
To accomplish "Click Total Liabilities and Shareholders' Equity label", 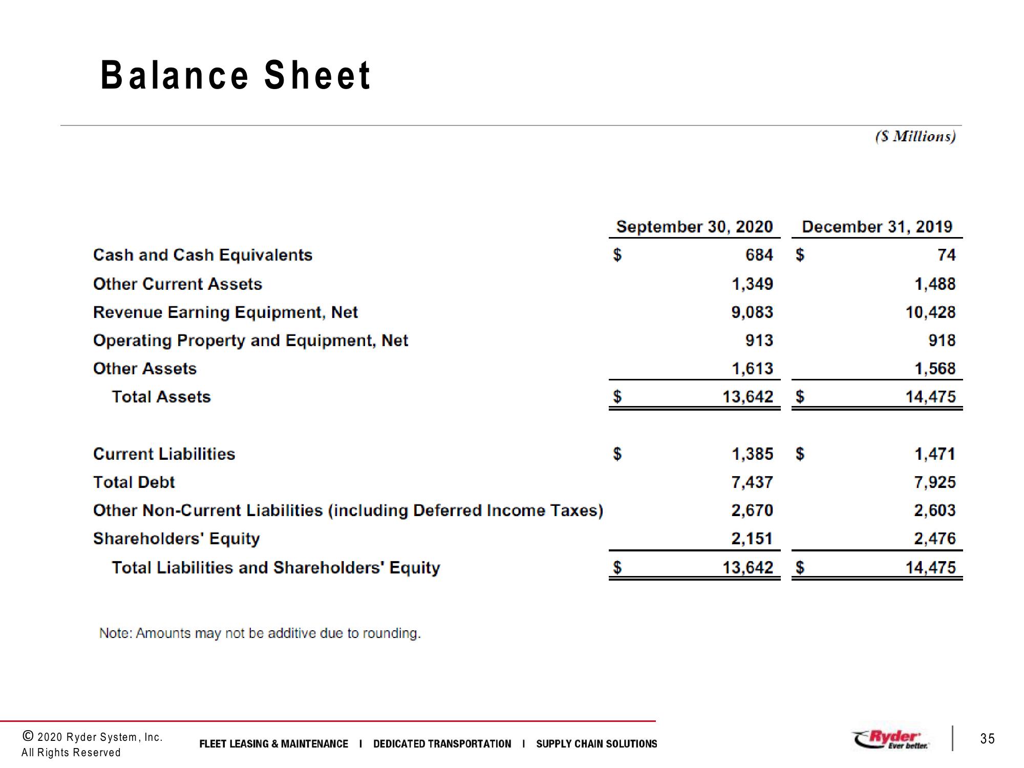I will [276, 568].
